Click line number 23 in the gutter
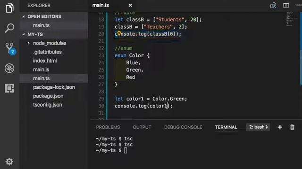The height and width of the screenshot is (169, 302). coord(101,55)
